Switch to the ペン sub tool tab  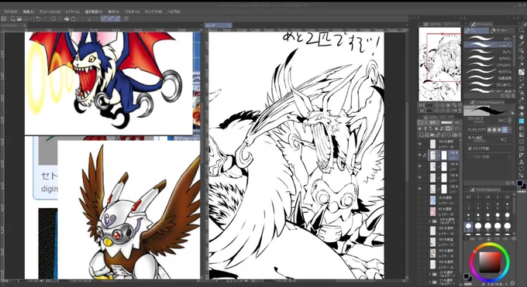[477, 30]
